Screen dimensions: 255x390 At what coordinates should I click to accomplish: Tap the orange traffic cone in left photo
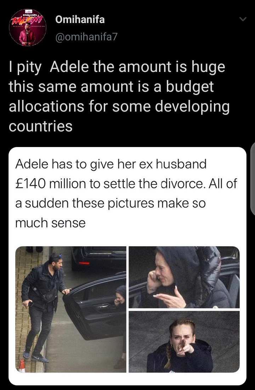(22, 365)
